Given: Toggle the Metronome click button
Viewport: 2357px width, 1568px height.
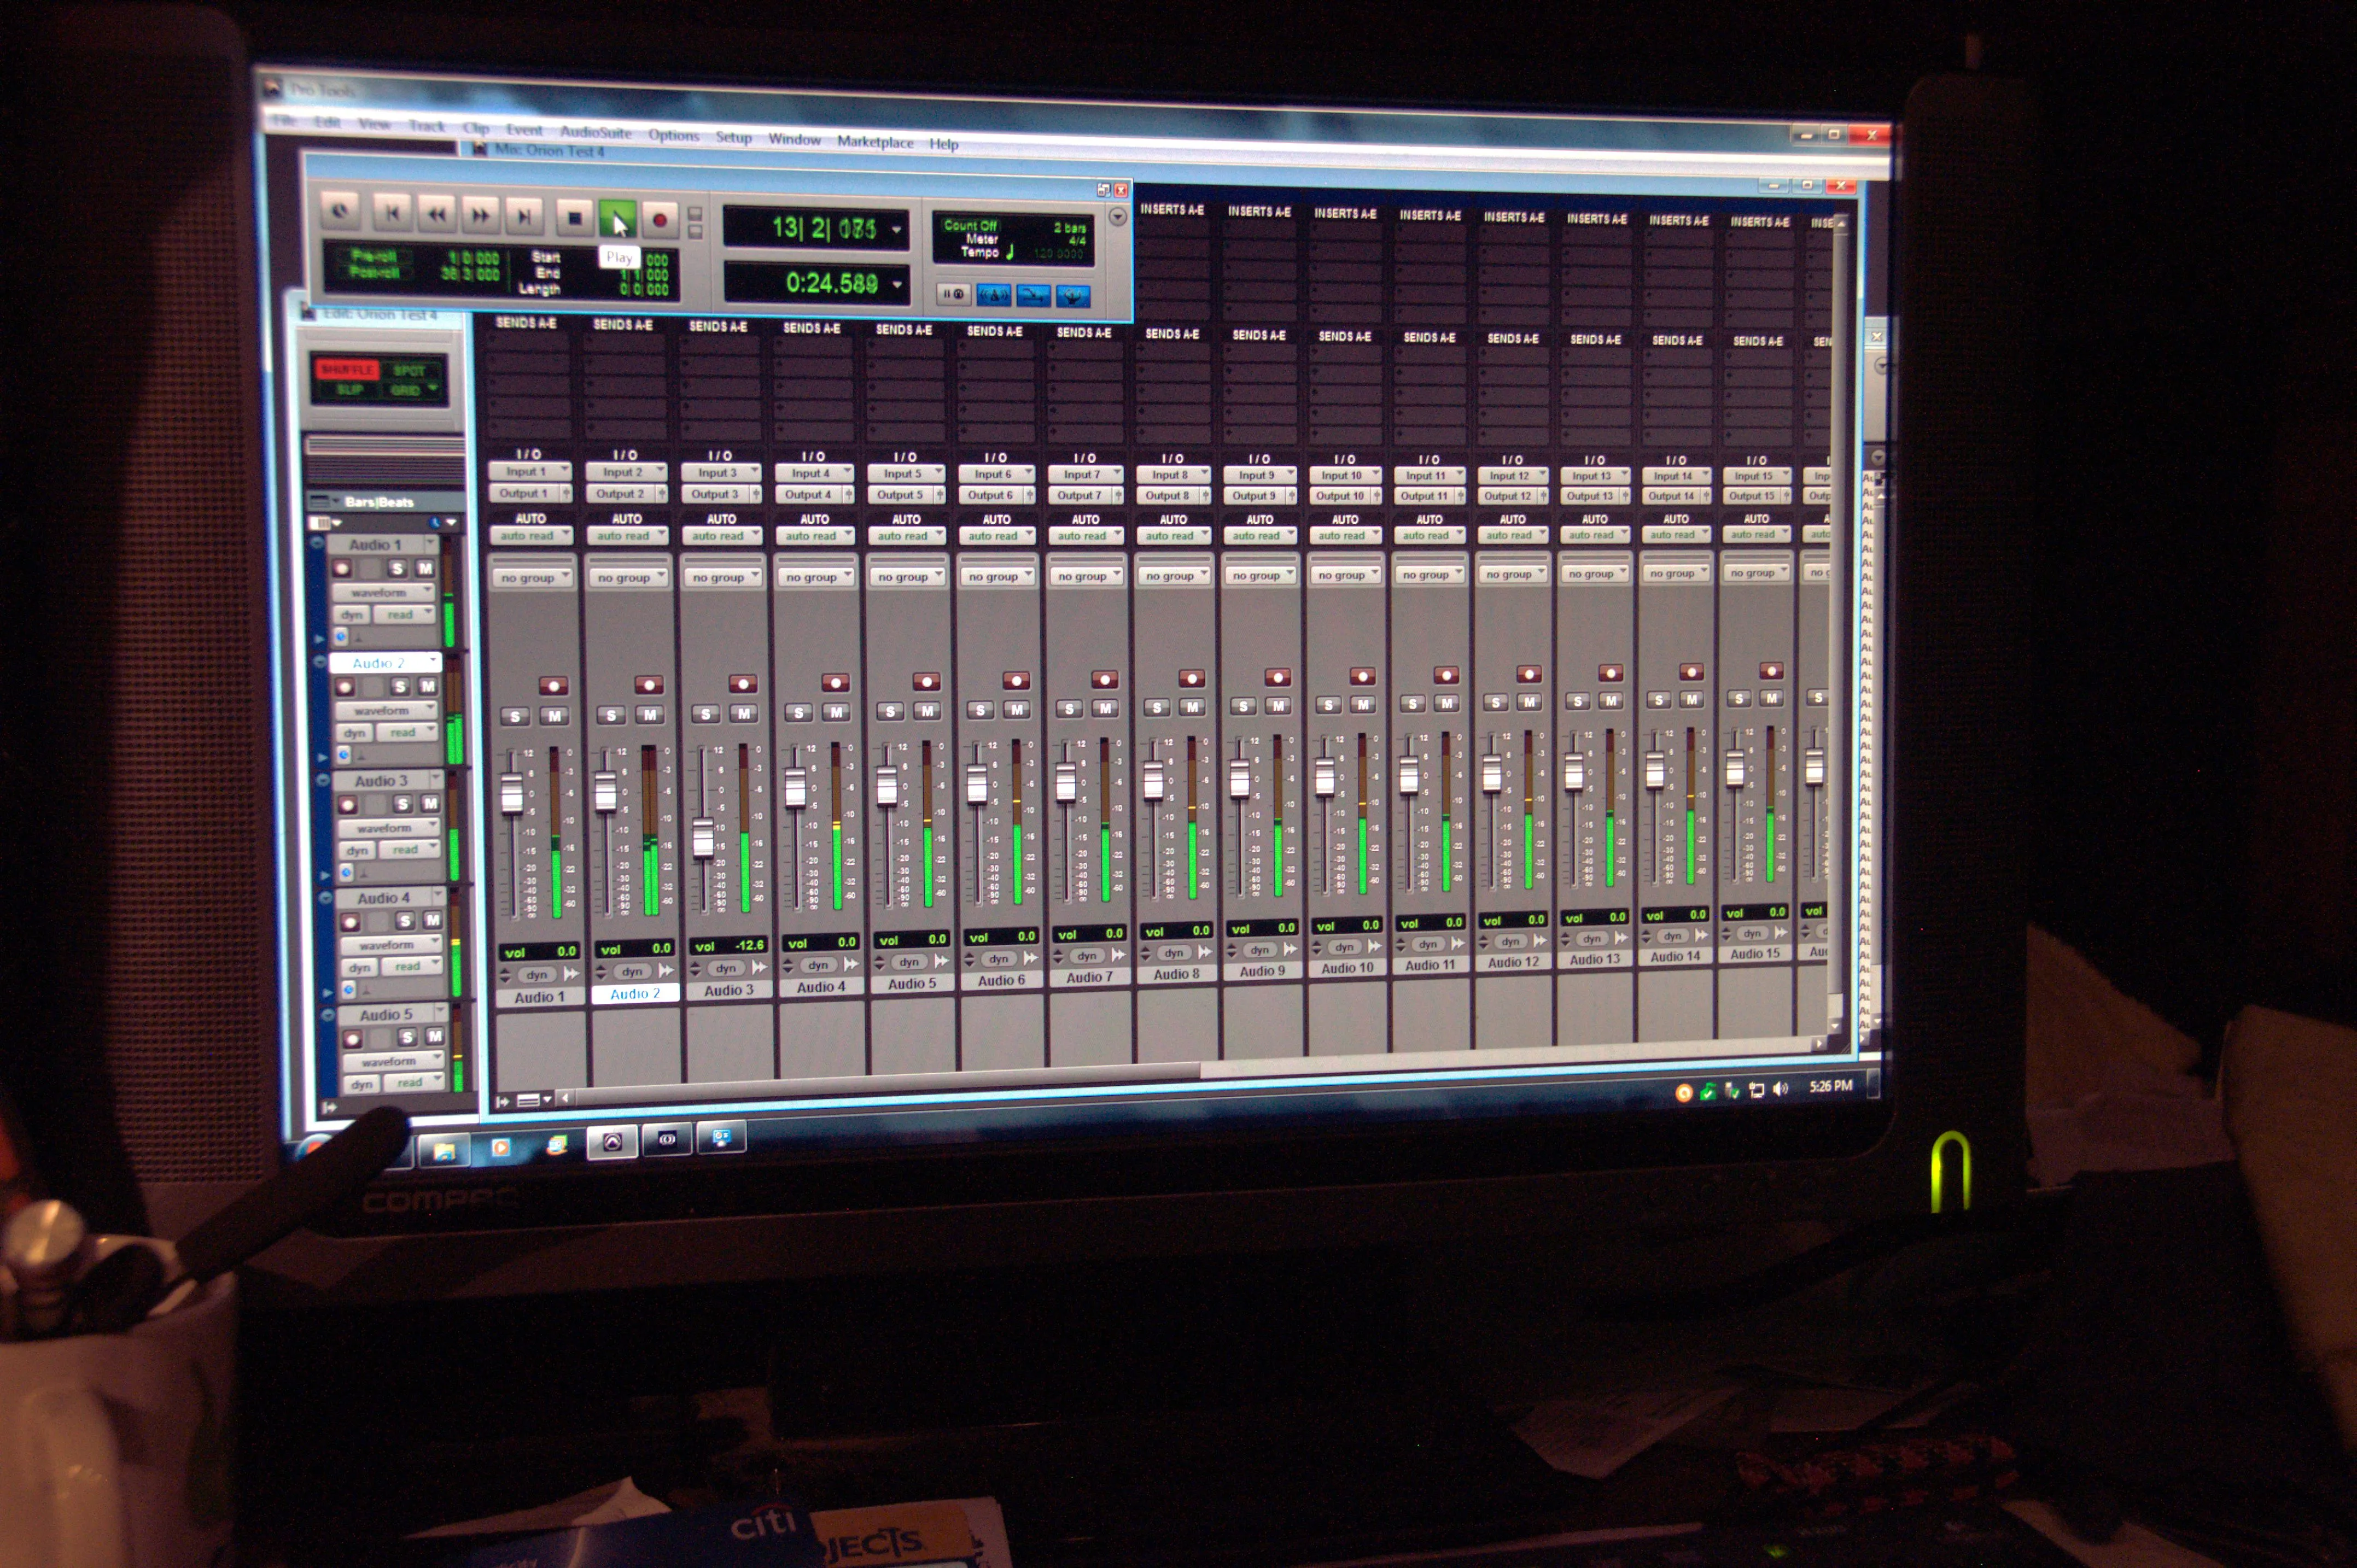Looking at the screenshot, I should pos(993,294).
